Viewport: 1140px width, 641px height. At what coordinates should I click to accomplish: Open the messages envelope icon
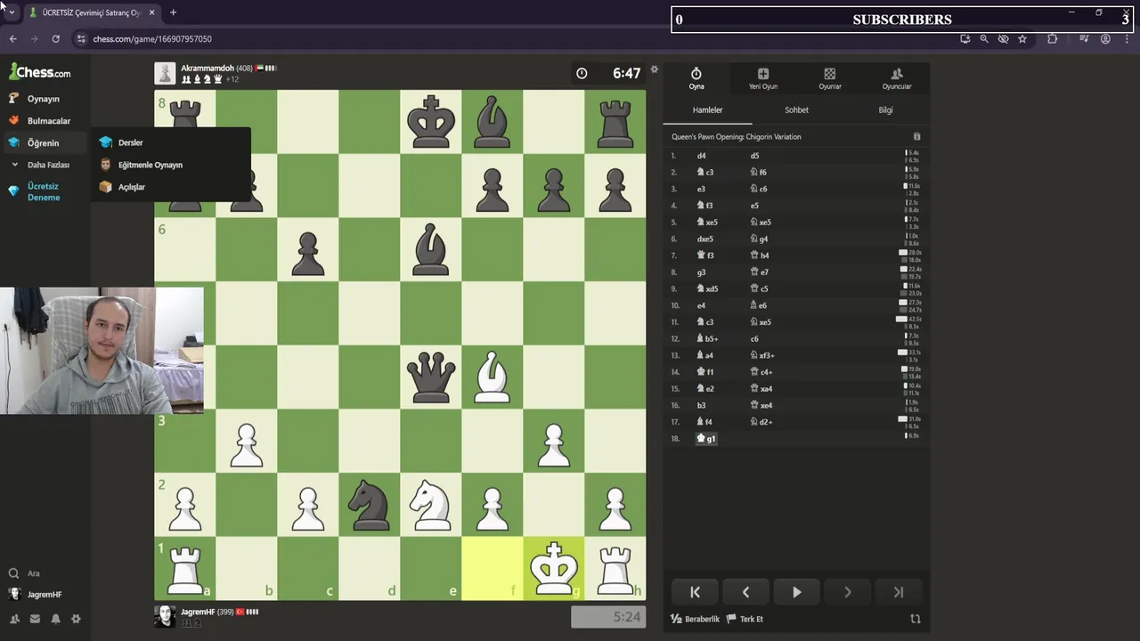click(35, 619)
